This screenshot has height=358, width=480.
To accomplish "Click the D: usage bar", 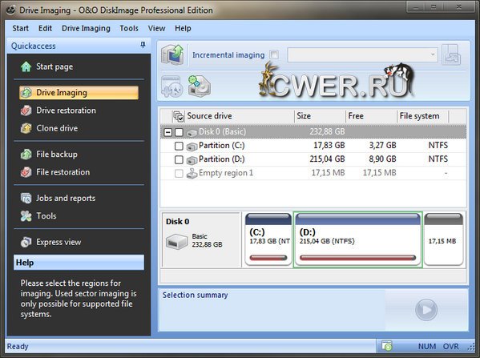I will coord(358,258).
